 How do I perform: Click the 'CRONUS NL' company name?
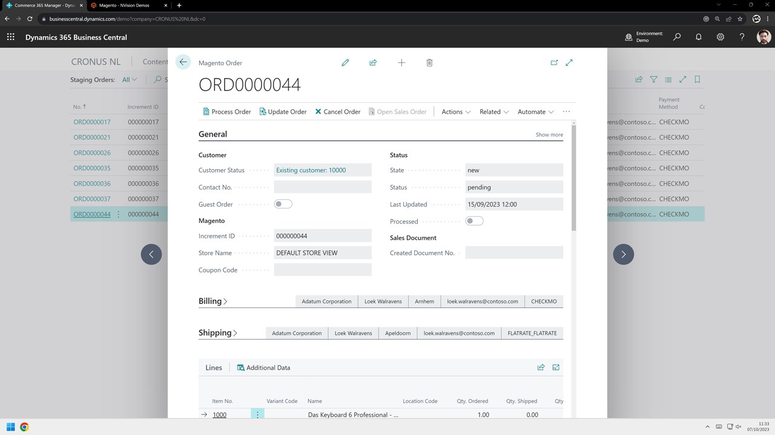96,62
